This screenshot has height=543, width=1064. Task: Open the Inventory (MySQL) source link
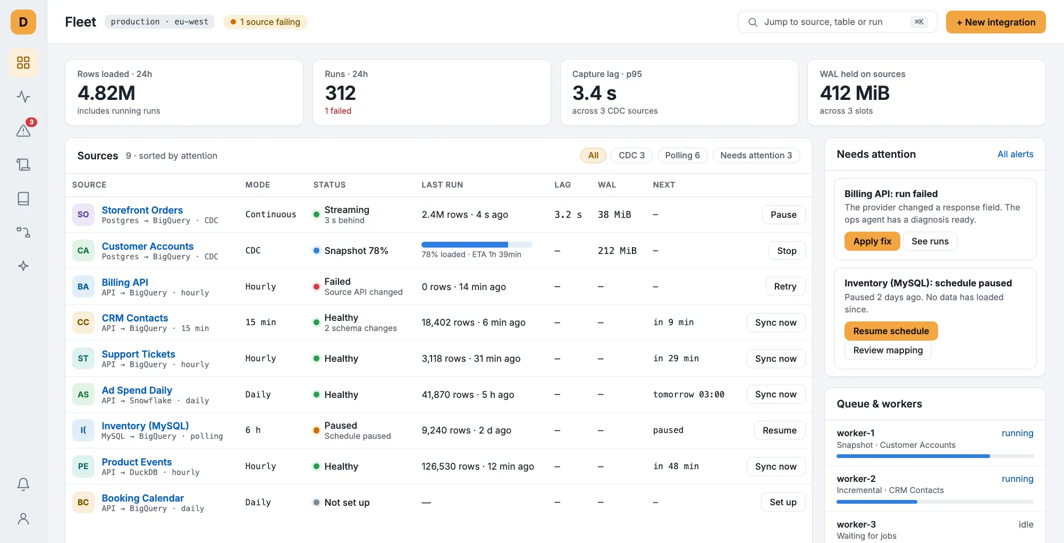click(x=145, y=426)
